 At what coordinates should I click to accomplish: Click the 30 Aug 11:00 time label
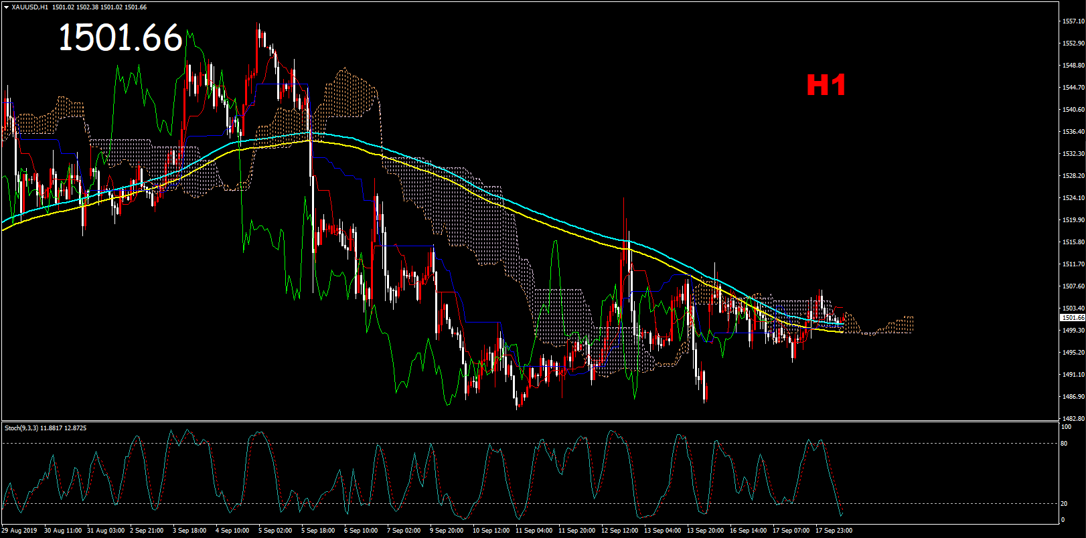(63, 531)
